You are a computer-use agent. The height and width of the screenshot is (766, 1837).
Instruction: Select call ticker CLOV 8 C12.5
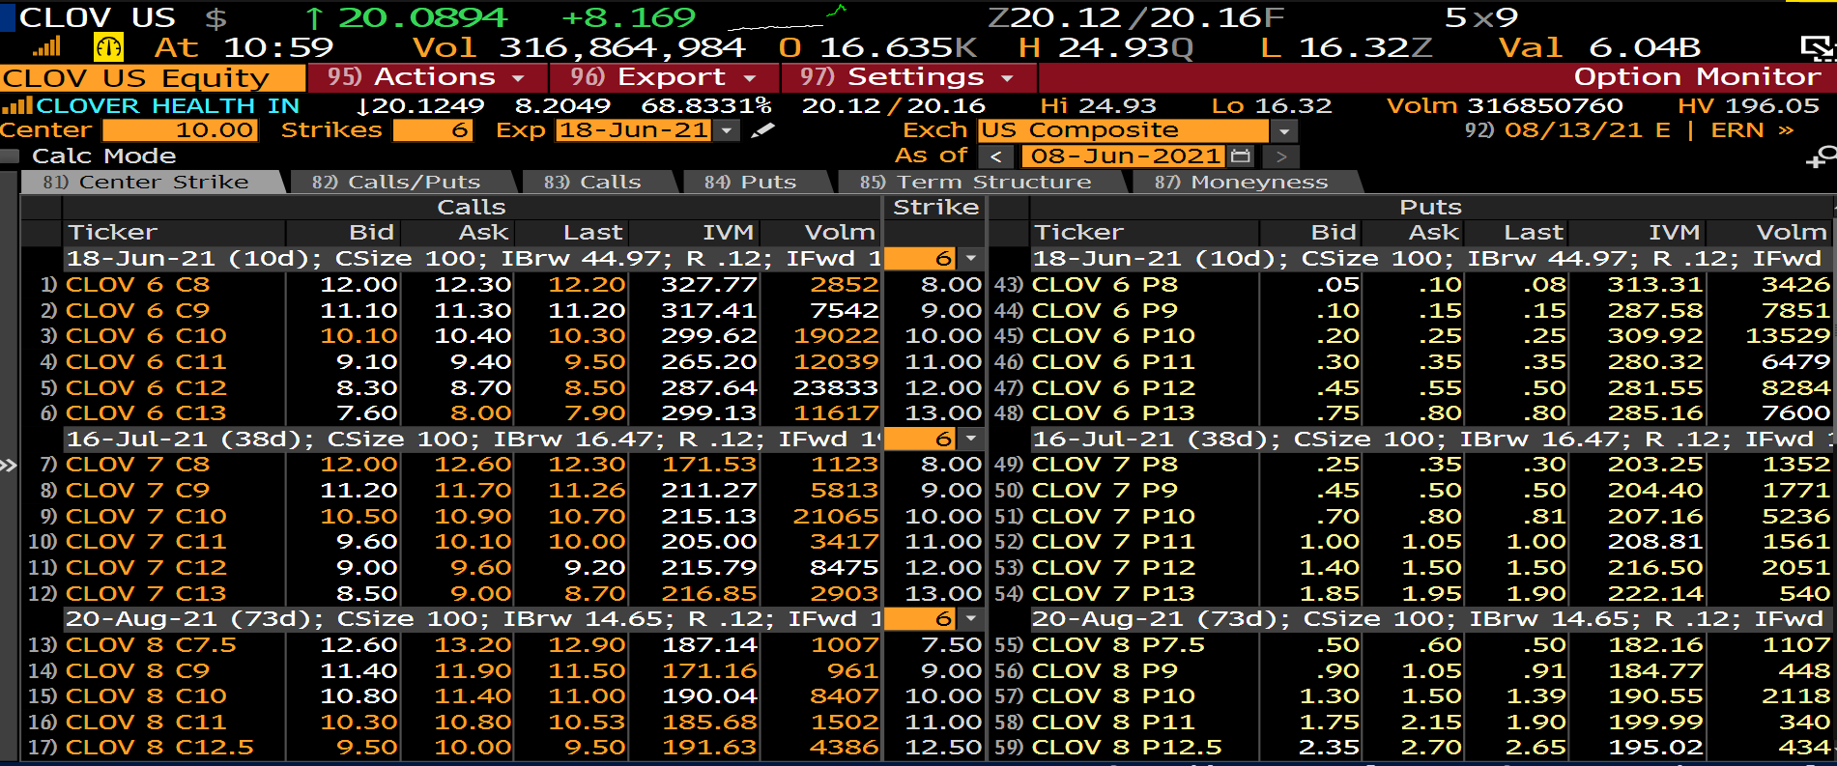[x=159, y=748]
